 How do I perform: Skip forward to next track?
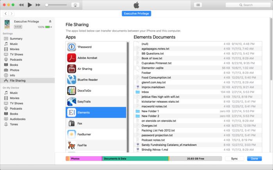click(38, 5)
